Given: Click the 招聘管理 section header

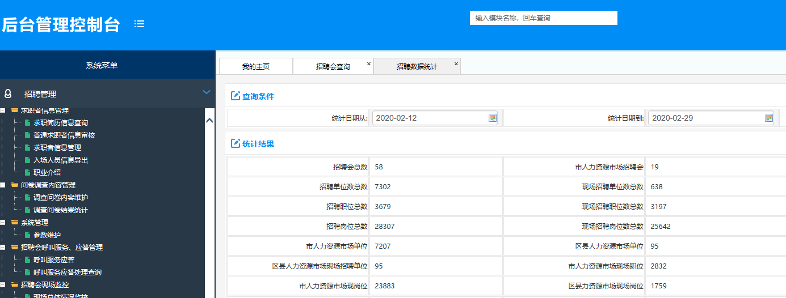Looking at the screenshot, I should tap(108, 93).
